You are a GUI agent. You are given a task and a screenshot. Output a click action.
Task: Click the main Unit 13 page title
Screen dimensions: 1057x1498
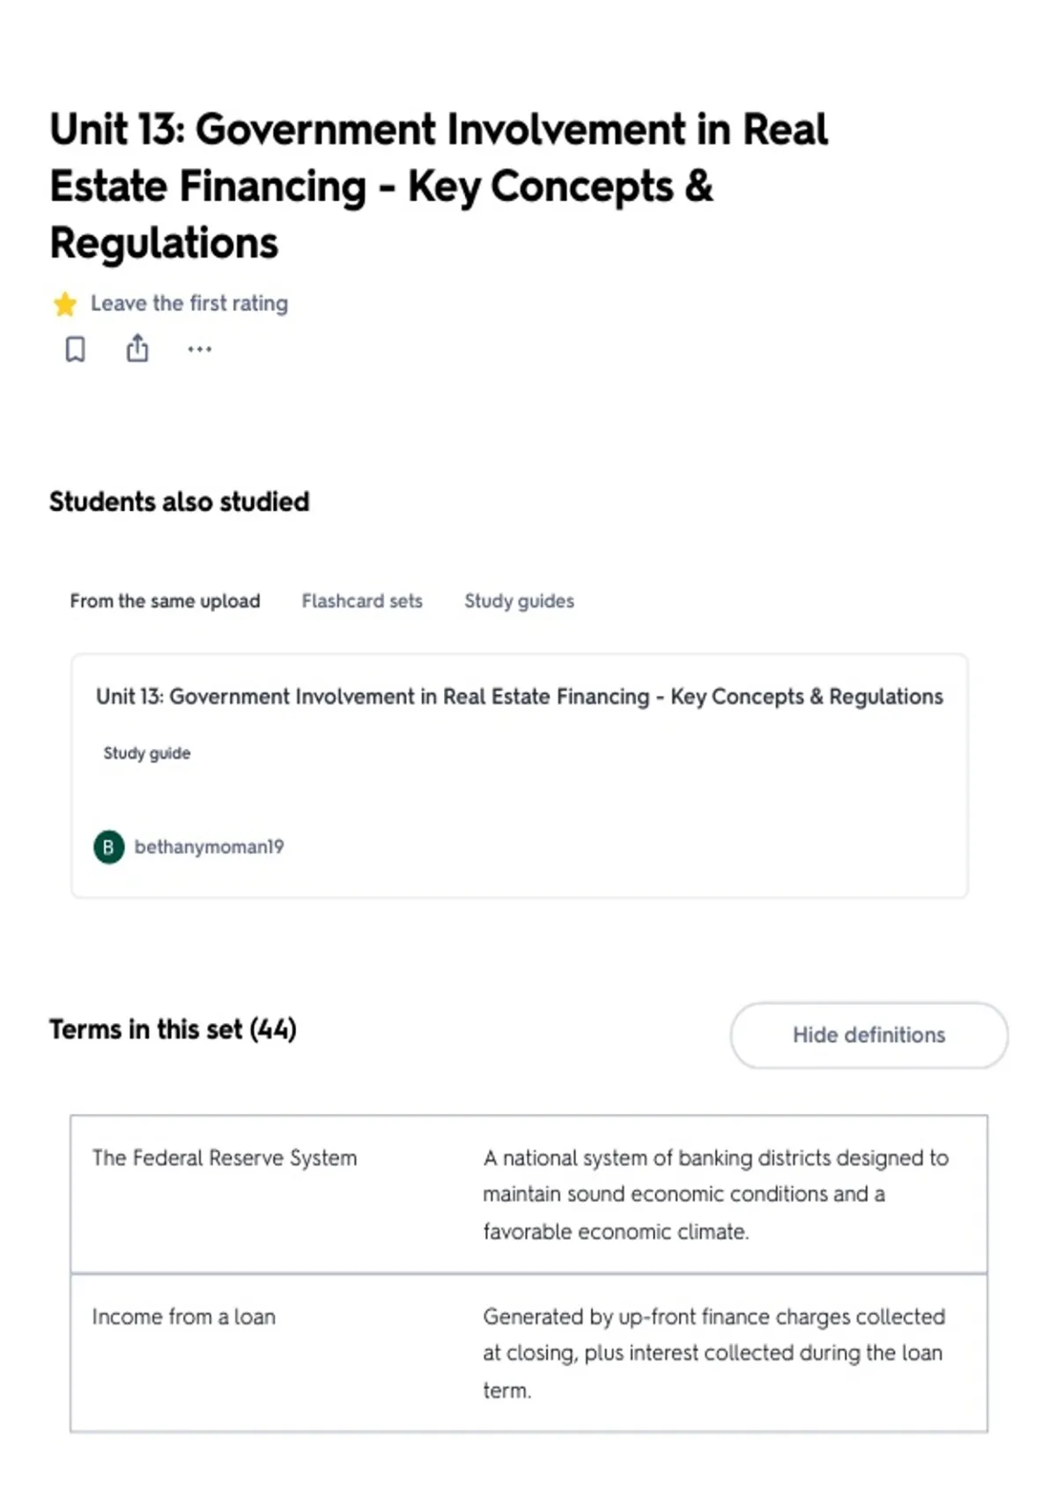tap(439, 186)
